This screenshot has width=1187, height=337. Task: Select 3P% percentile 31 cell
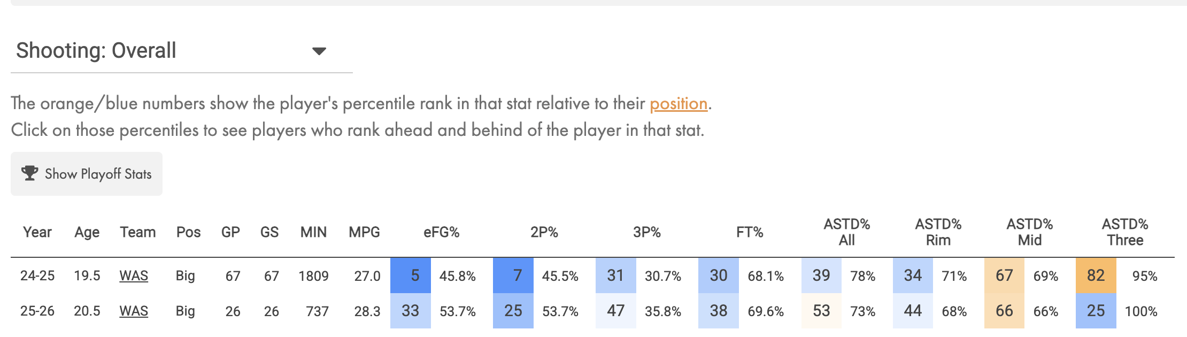pos(616,275)
